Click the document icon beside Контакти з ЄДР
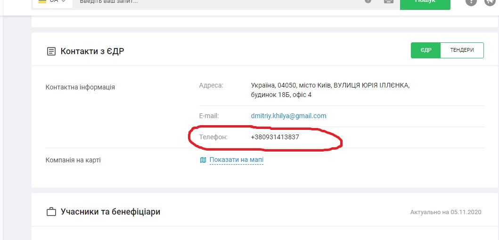The width and height of the screenshot is (499, 240). (51, 51)
